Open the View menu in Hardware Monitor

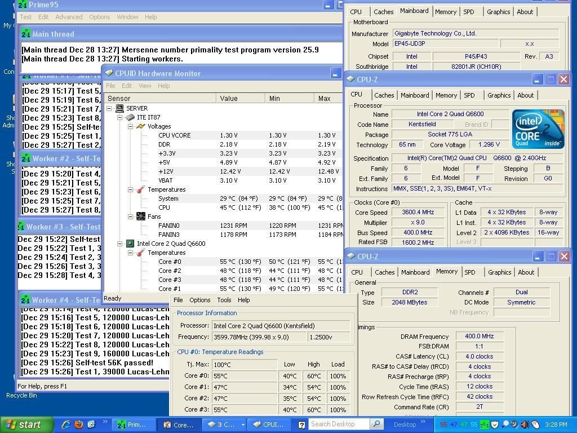tap(145, 86)
